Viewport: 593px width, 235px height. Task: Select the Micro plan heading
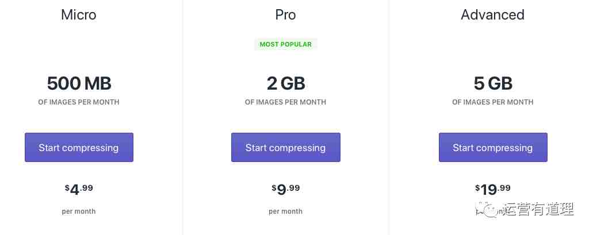[79, 15]
